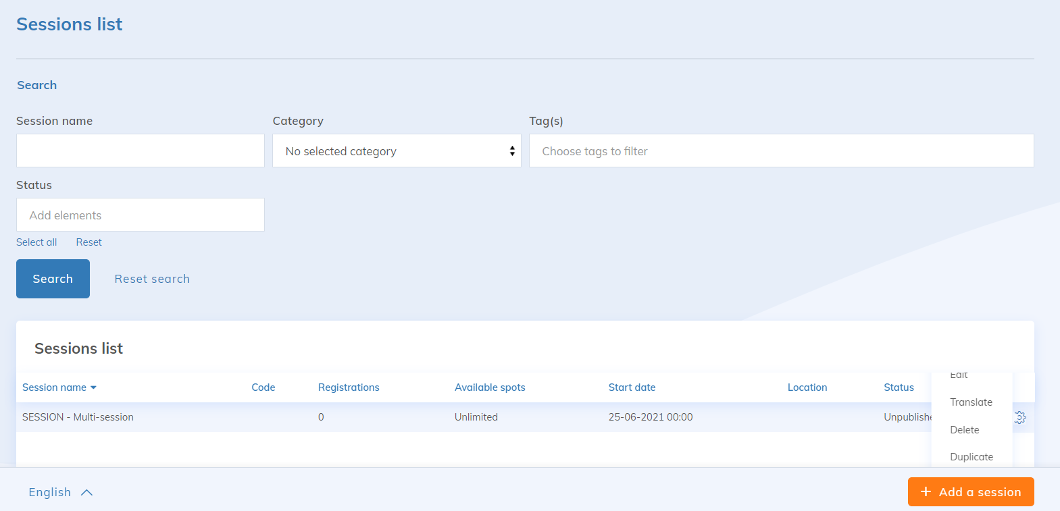Image resolution: width=1060 pixels, height=511 pixels.
Task: Click the Add a session button
Action: pyautogui.click(x=970, y=492)
